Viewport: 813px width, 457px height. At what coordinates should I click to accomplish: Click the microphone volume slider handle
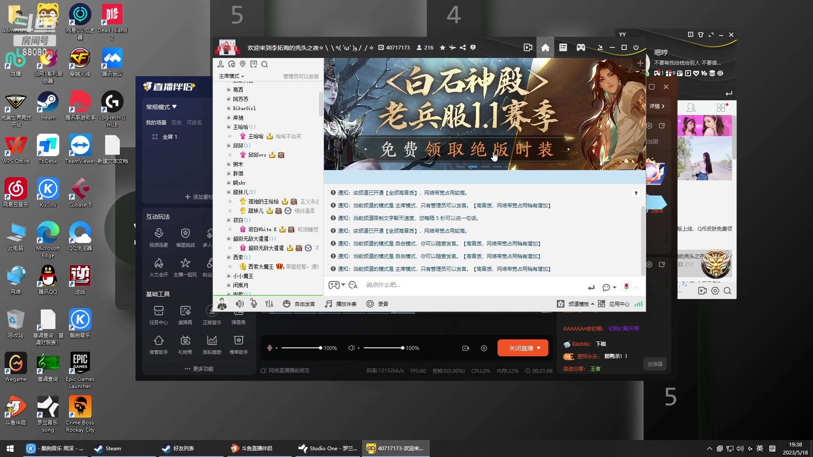[321, 348]
